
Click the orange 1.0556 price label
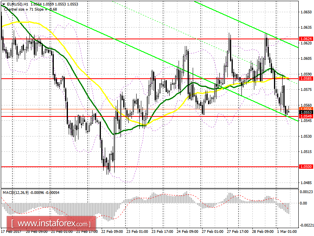306,109
